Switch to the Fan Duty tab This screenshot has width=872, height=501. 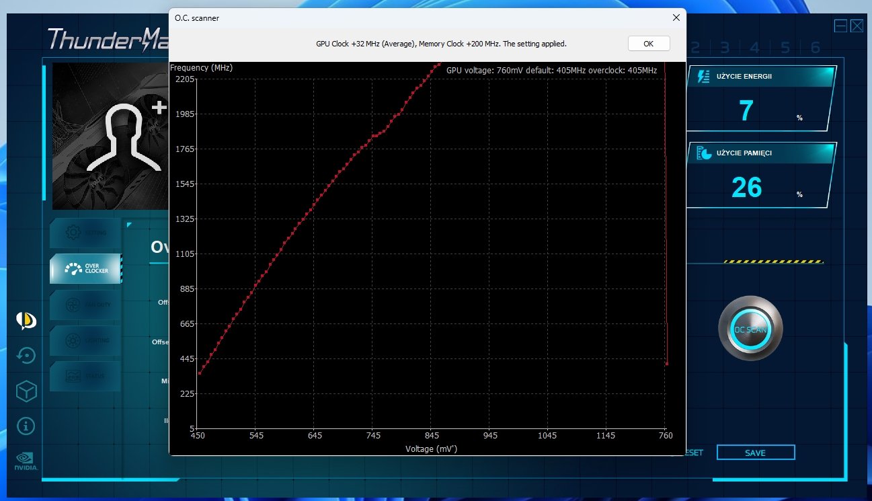pos(86,304)
